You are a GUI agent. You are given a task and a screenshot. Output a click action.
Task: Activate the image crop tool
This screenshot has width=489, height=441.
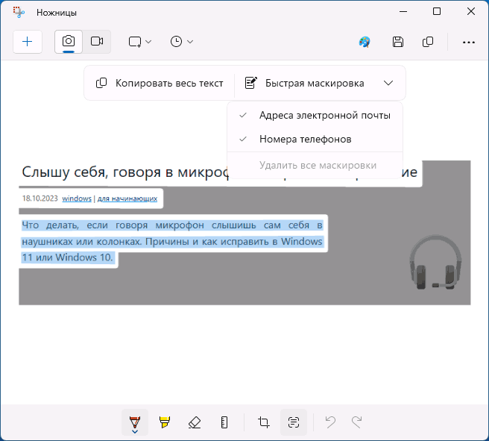264,422
